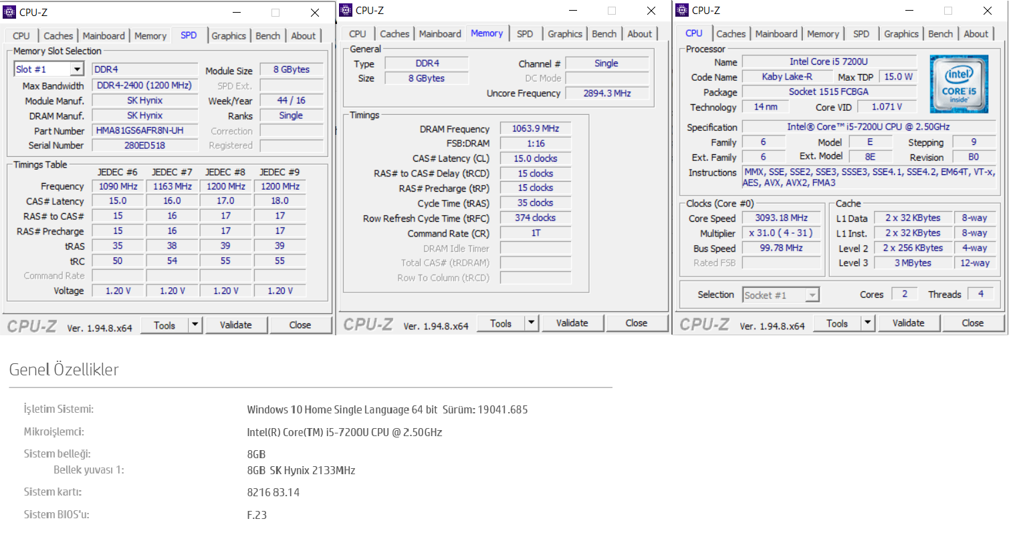Viewport: 1011px width, 553px height.
Task: Click the Multiplier value x 31.0 ( 4 - 31 )
Action: coord(782,233)
